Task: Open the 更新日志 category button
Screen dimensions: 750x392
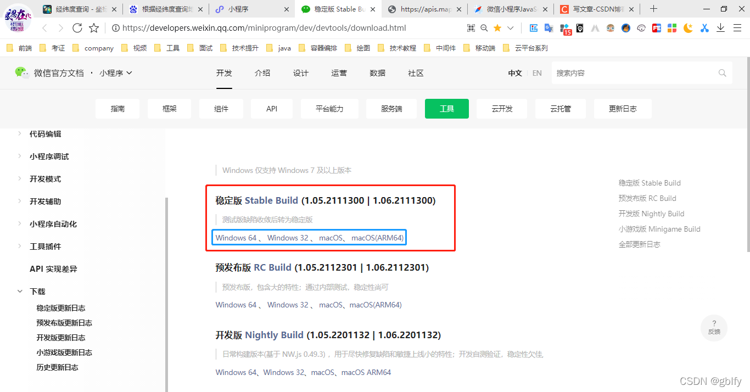Action: click(x=623, y=109)
